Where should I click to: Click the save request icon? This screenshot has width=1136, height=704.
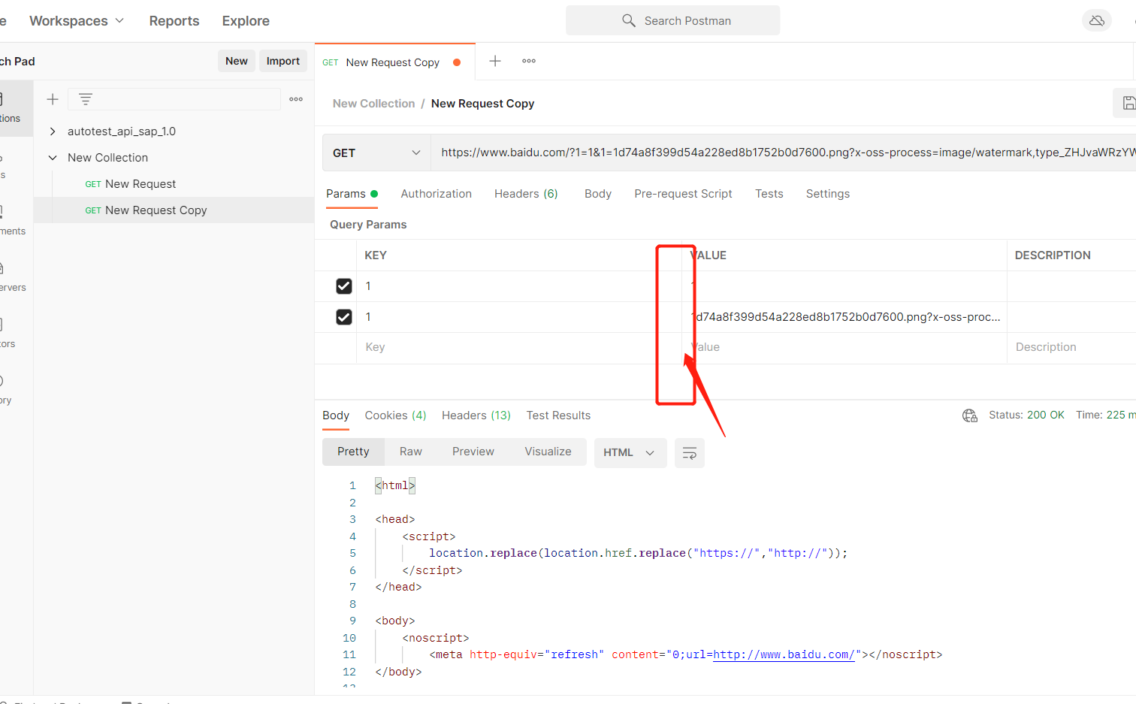click(1128, 103)
